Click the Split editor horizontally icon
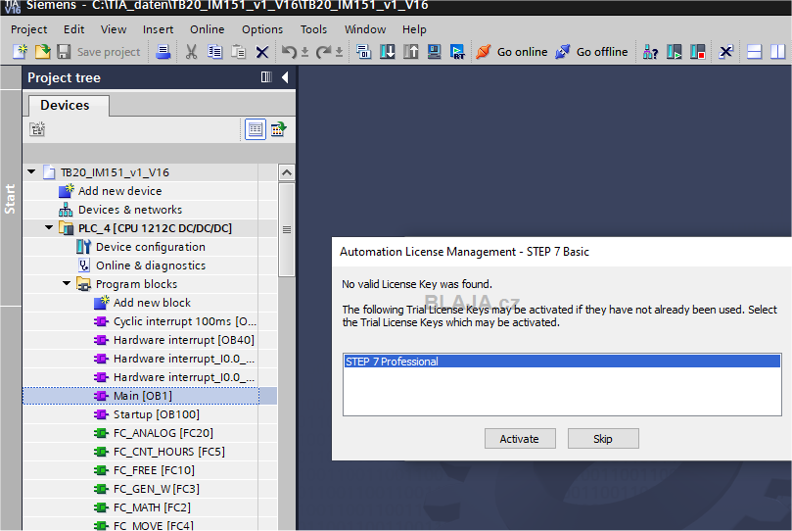Screen dimensions: 792x531 click(754, 52)
